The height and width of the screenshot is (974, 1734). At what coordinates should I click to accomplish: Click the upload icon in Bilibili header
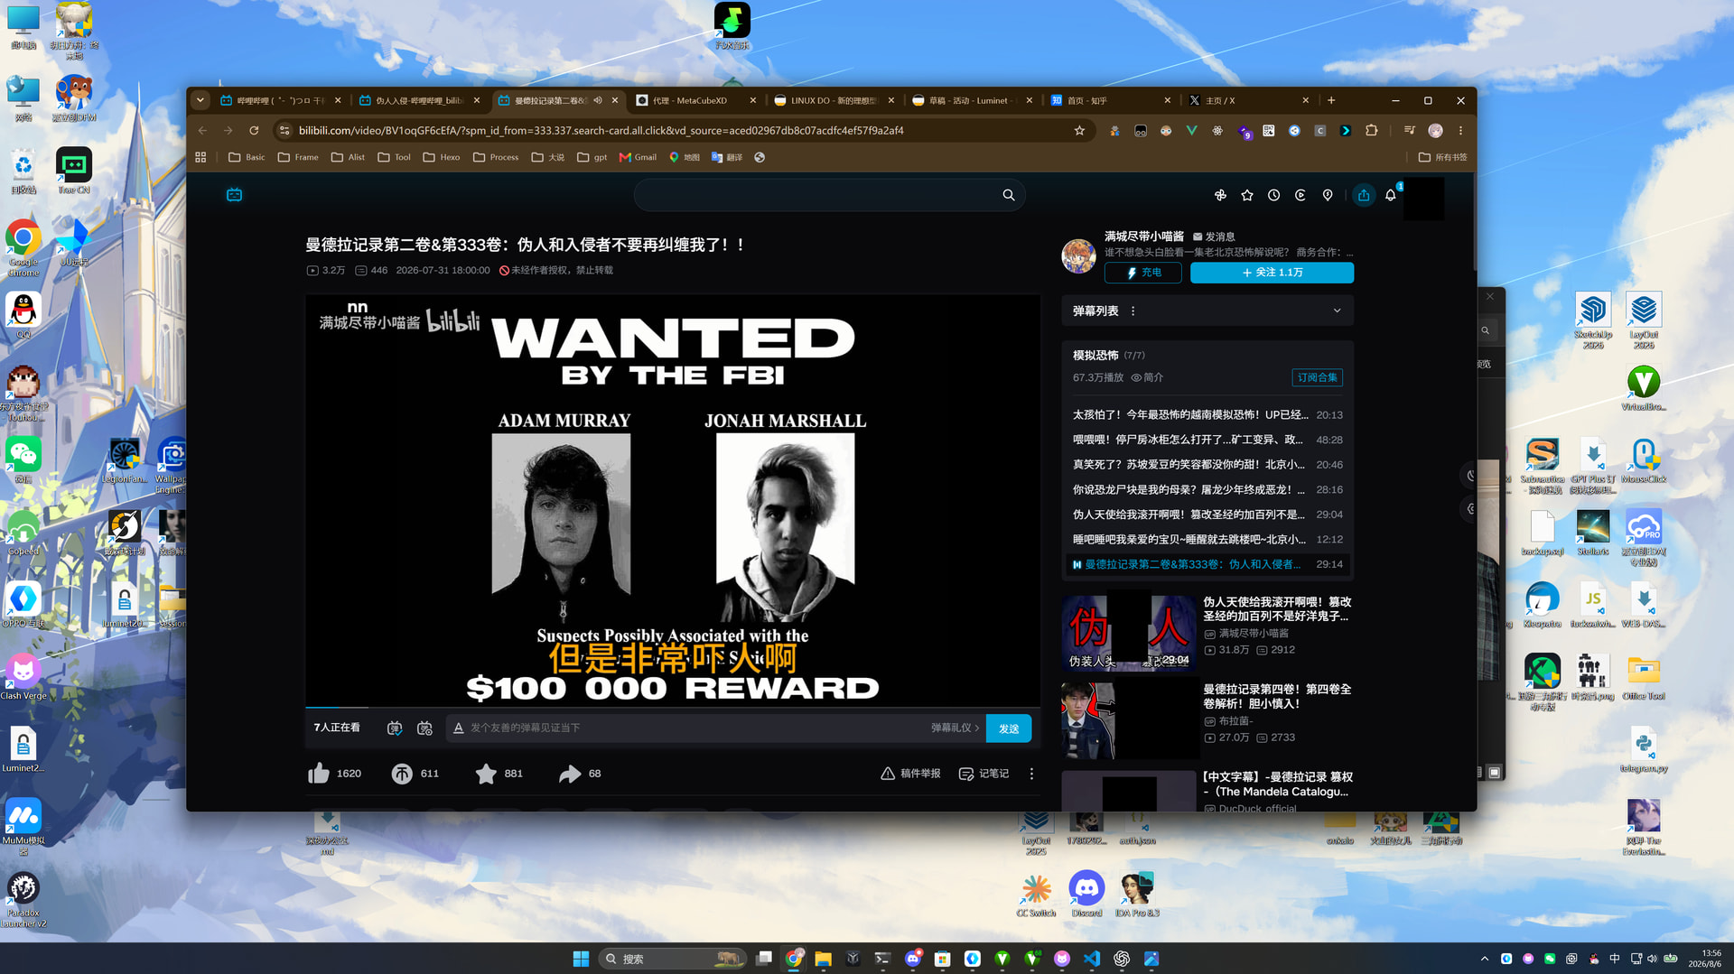tap(1364, 195)
